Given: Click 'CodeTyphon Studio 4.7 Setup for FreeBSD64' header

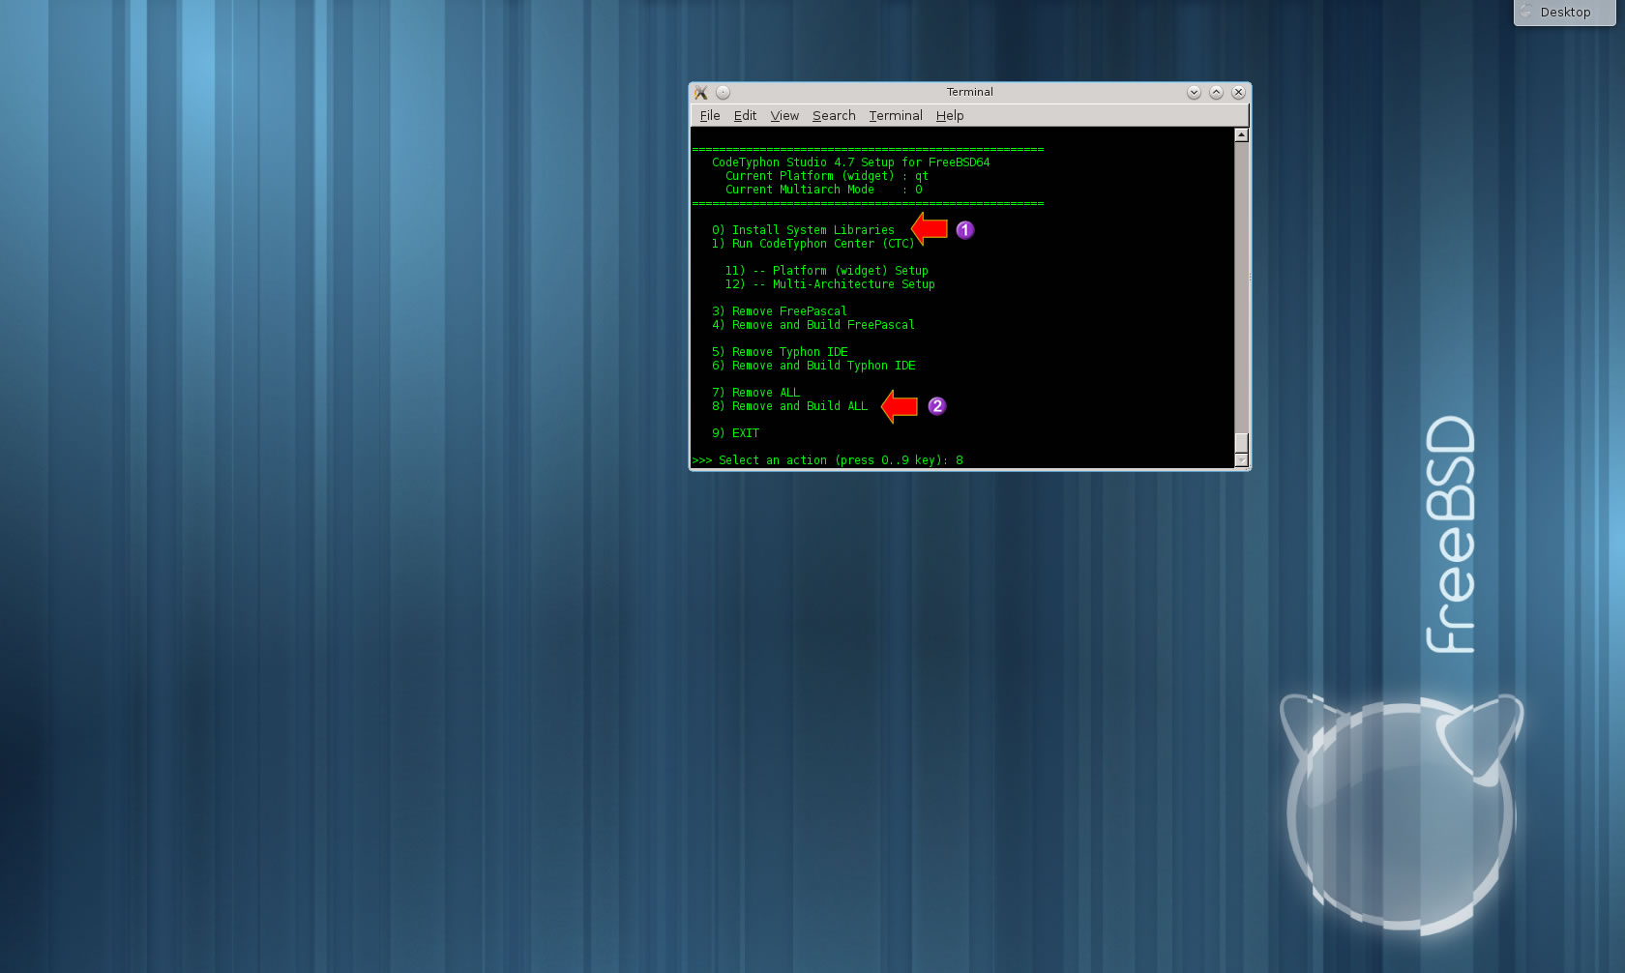Looking at the screenshot, I should (850, 162).
